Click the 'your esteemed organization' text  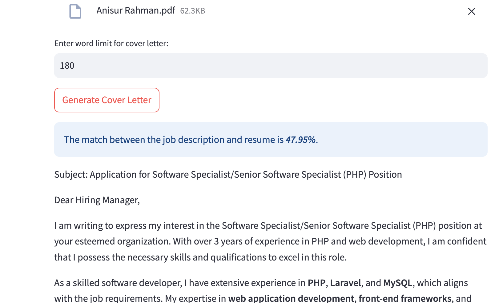point(112,241)
